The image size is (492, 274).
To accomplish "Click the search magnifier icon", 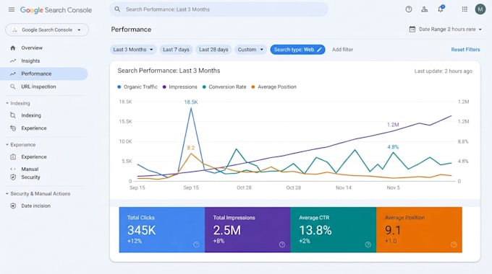I will click(x=117, y=9).
